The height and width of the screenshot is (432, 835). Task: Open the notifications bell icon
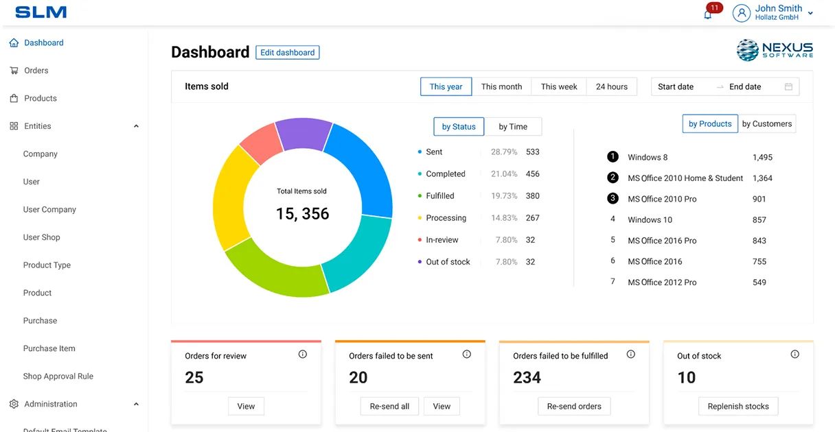point(708,14)
